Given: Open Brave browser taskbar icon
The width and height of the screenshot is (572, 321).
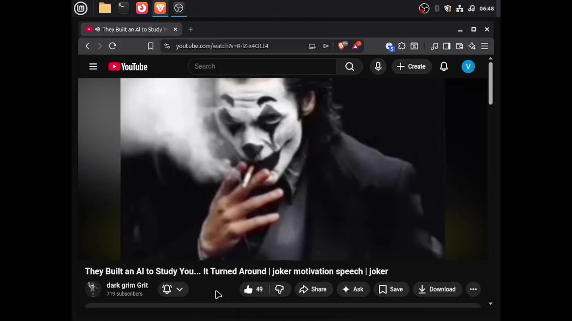Looking at the screenshot, I should (160, 8).
